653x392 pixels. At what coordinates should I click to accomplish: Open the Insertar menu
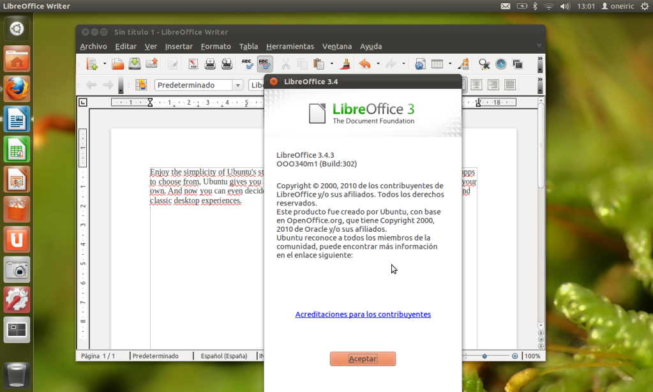(x=179, y=46)
